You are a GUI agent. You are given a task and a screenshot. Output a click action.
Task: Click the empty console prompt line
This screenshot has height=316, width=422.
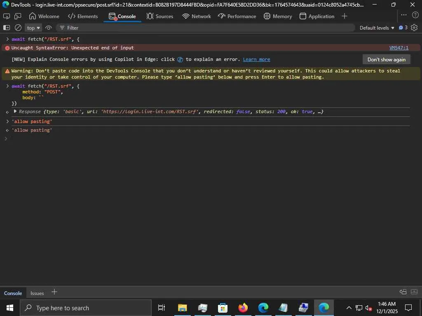click(210, 139)
